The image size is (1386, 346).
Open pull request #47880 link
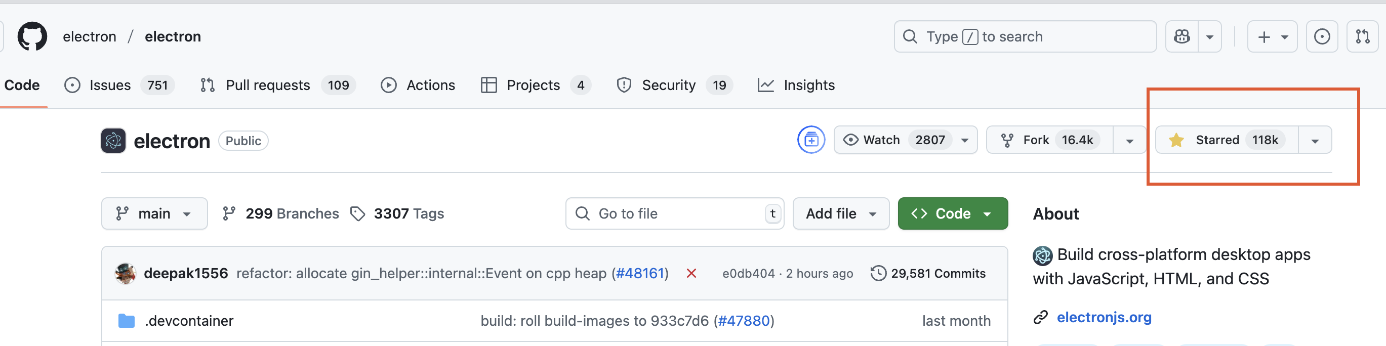744,321
